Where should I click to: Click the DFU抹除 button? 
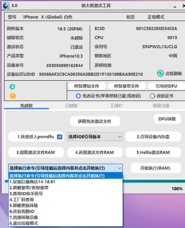pos(167,119)
